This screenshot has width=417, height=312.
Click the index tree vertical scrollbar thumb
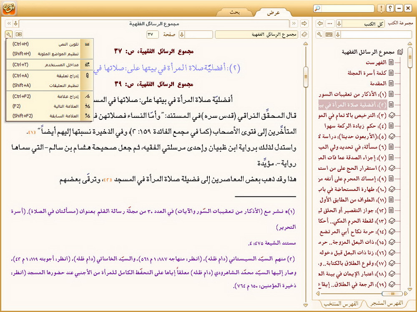pos(410,57)
